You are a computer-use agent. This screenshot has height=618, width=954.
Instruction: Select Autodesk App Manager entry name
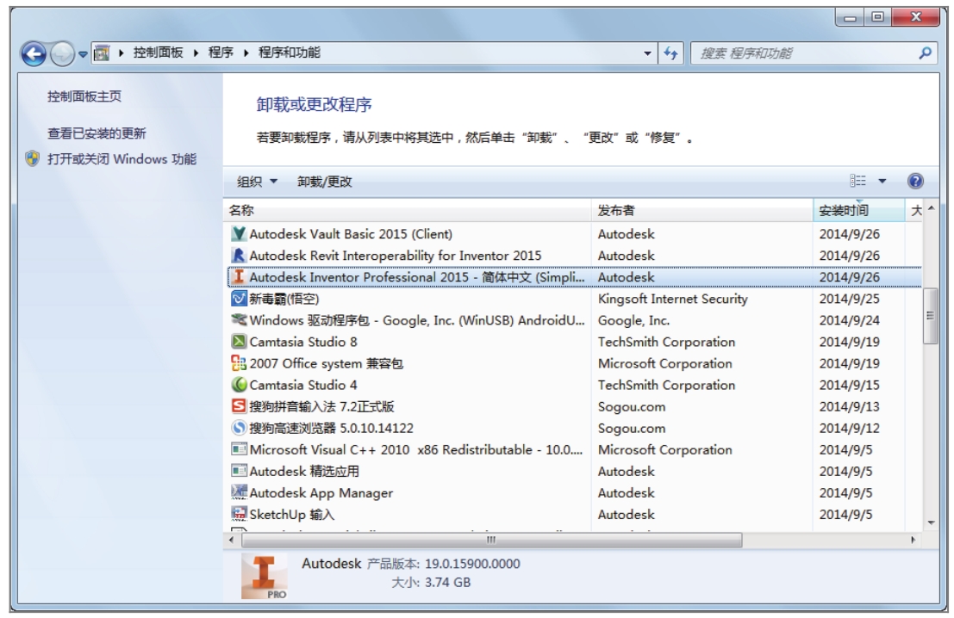coord(321,493)
